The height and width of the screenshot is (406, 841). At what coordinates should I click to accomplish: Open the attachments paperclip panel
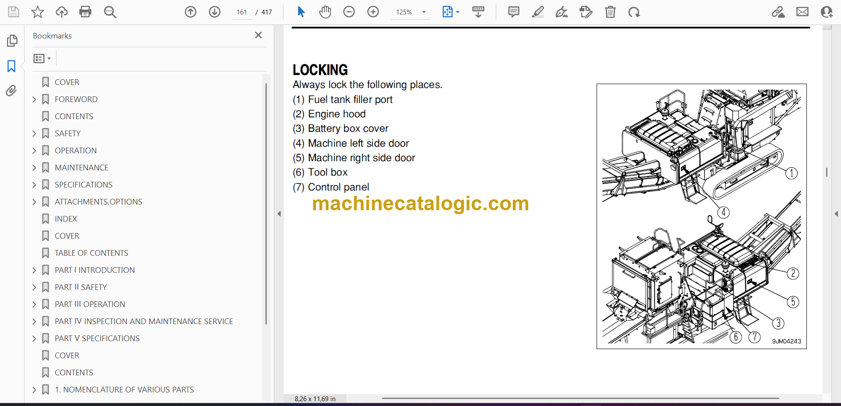[x=11, y=91]
